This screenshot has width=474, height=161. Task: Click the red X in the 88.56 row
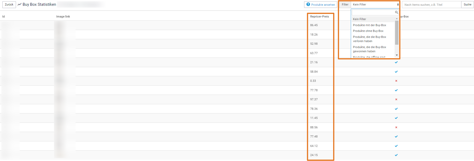pos(396,127)
